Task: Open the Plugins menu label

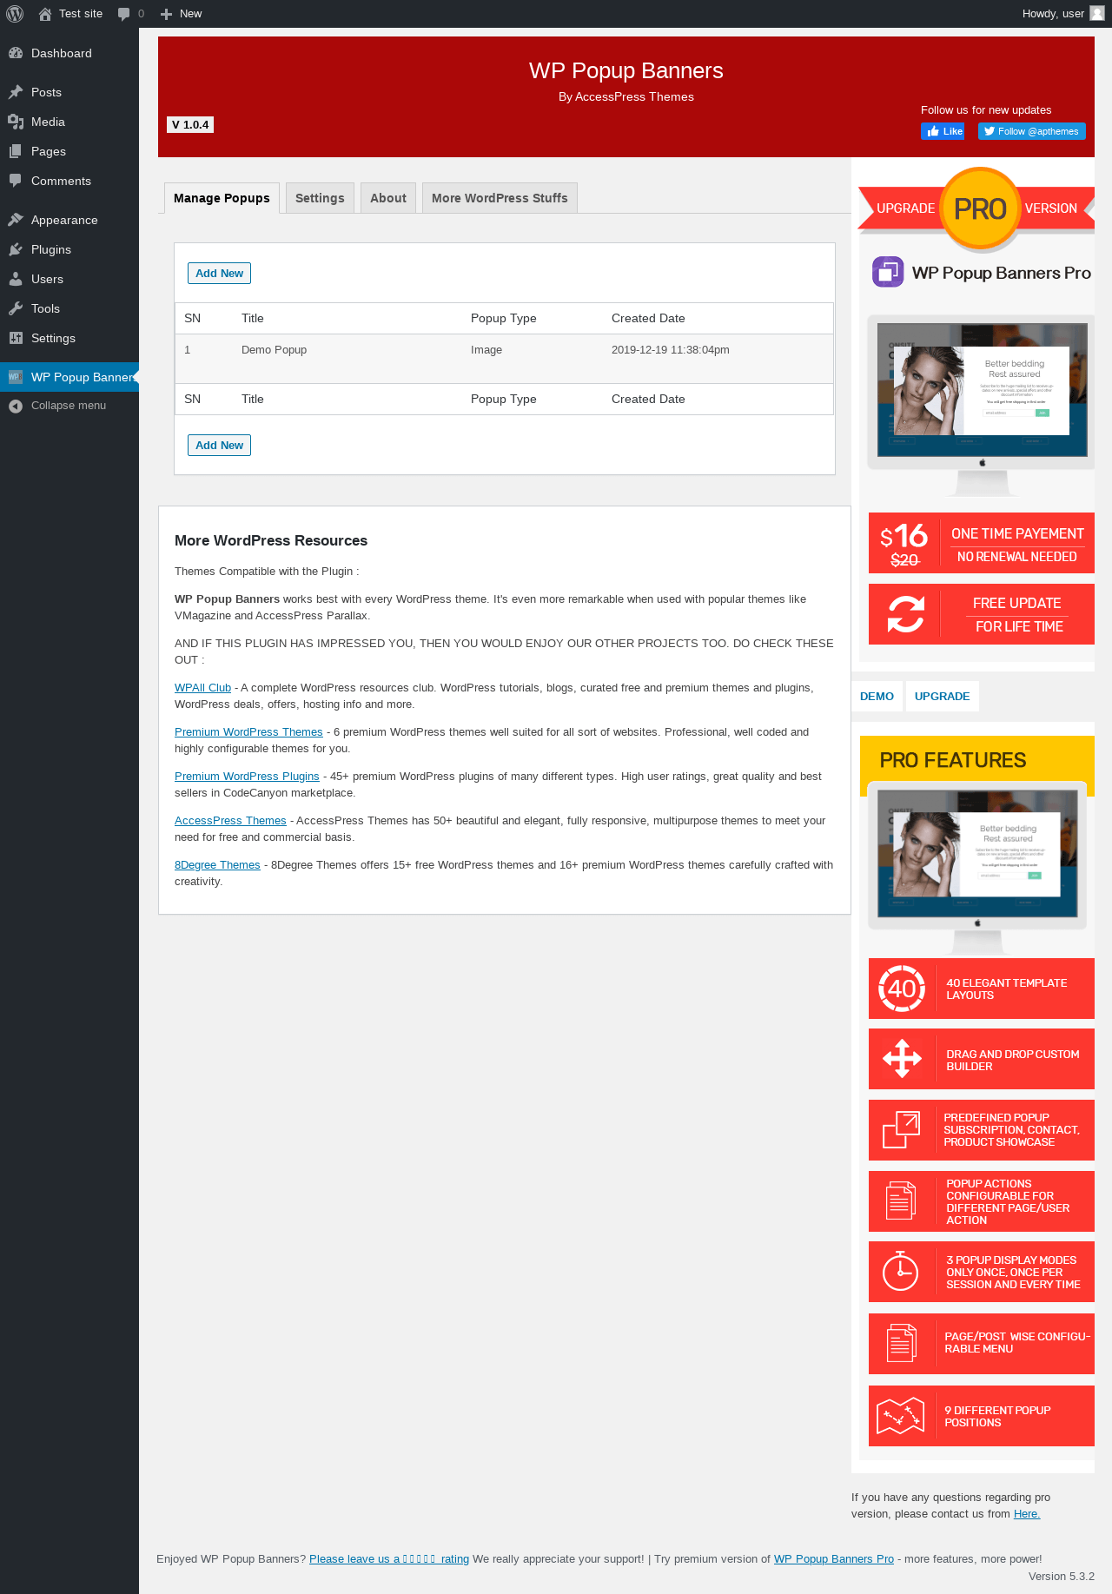Action: 51,249
